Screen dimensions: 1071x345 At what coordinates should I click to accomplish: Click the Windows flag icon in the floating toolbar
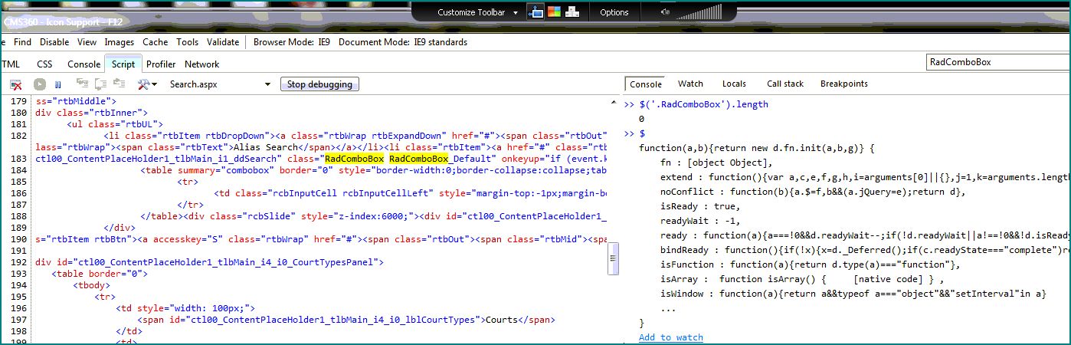[x=554, y=11]
